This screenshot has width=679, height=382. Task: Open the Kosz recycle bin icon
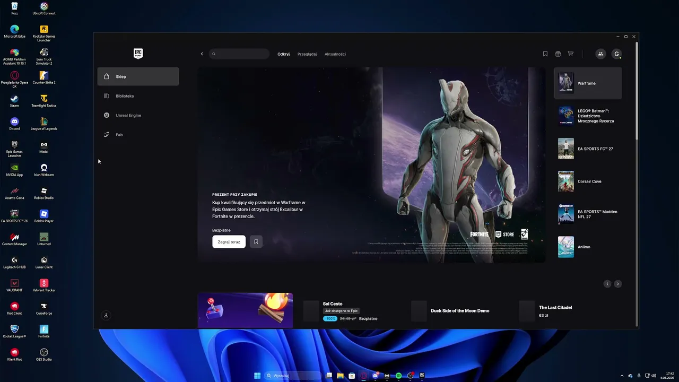pos(14,8)
